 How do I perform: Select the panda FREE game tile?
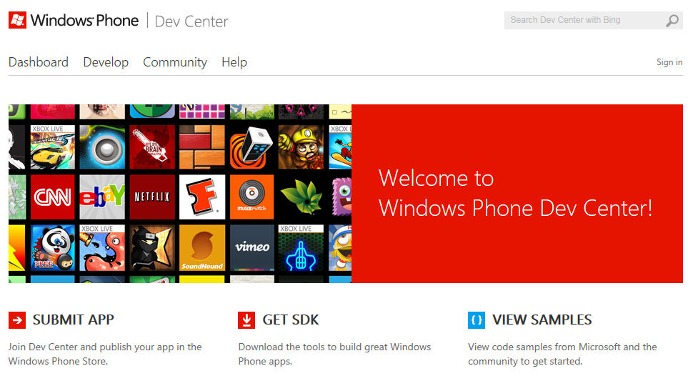pyautogui.click(x=53, y=248)
